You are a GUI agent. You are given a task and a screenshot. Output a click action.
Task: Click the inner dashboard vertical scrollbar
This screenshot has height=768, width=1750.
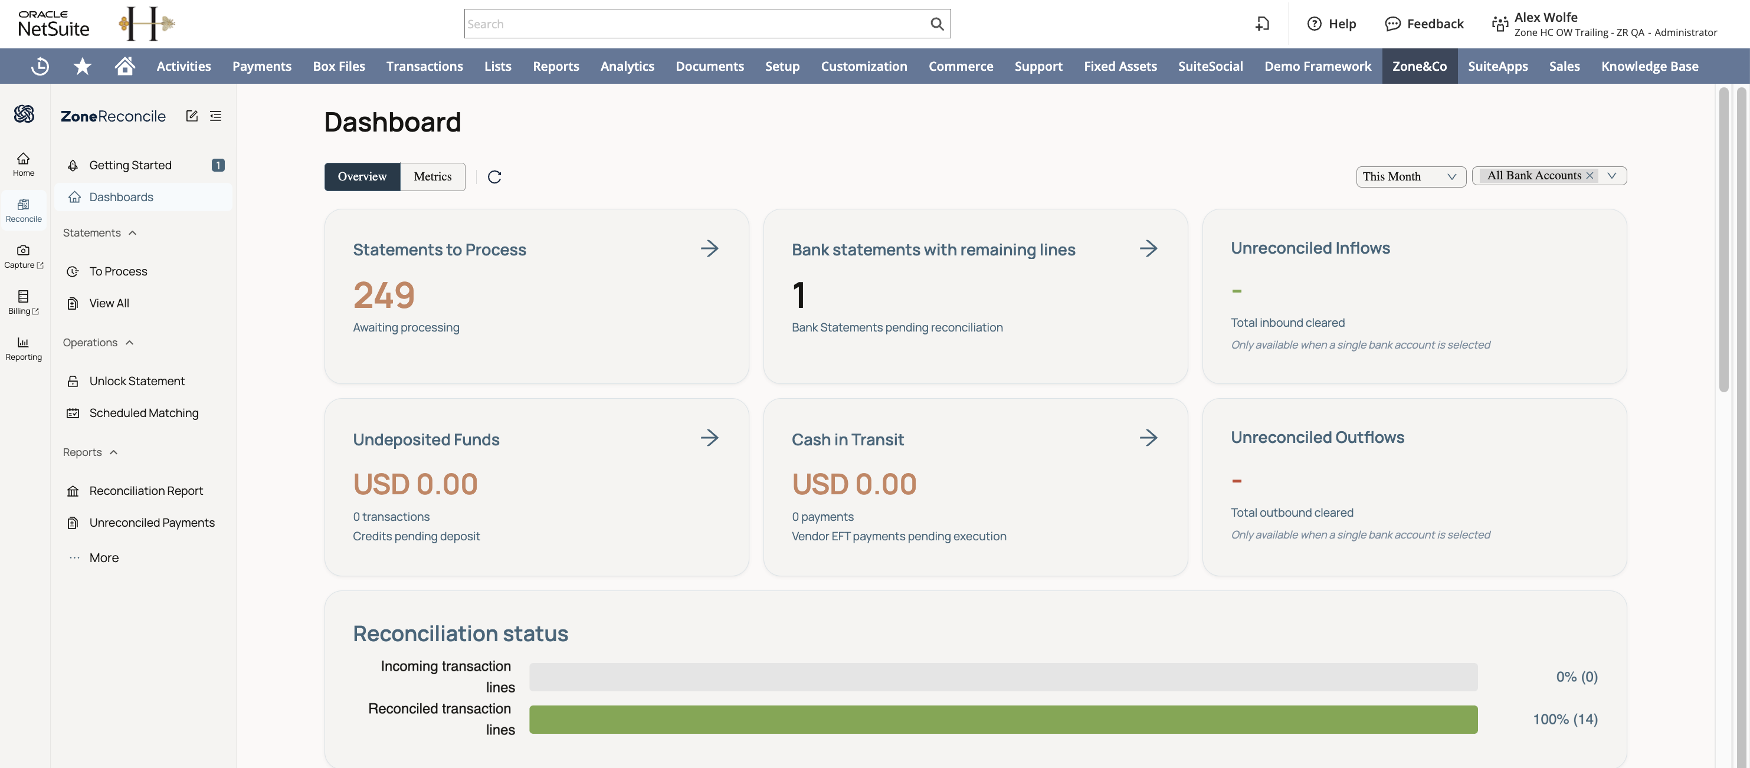1723,239
